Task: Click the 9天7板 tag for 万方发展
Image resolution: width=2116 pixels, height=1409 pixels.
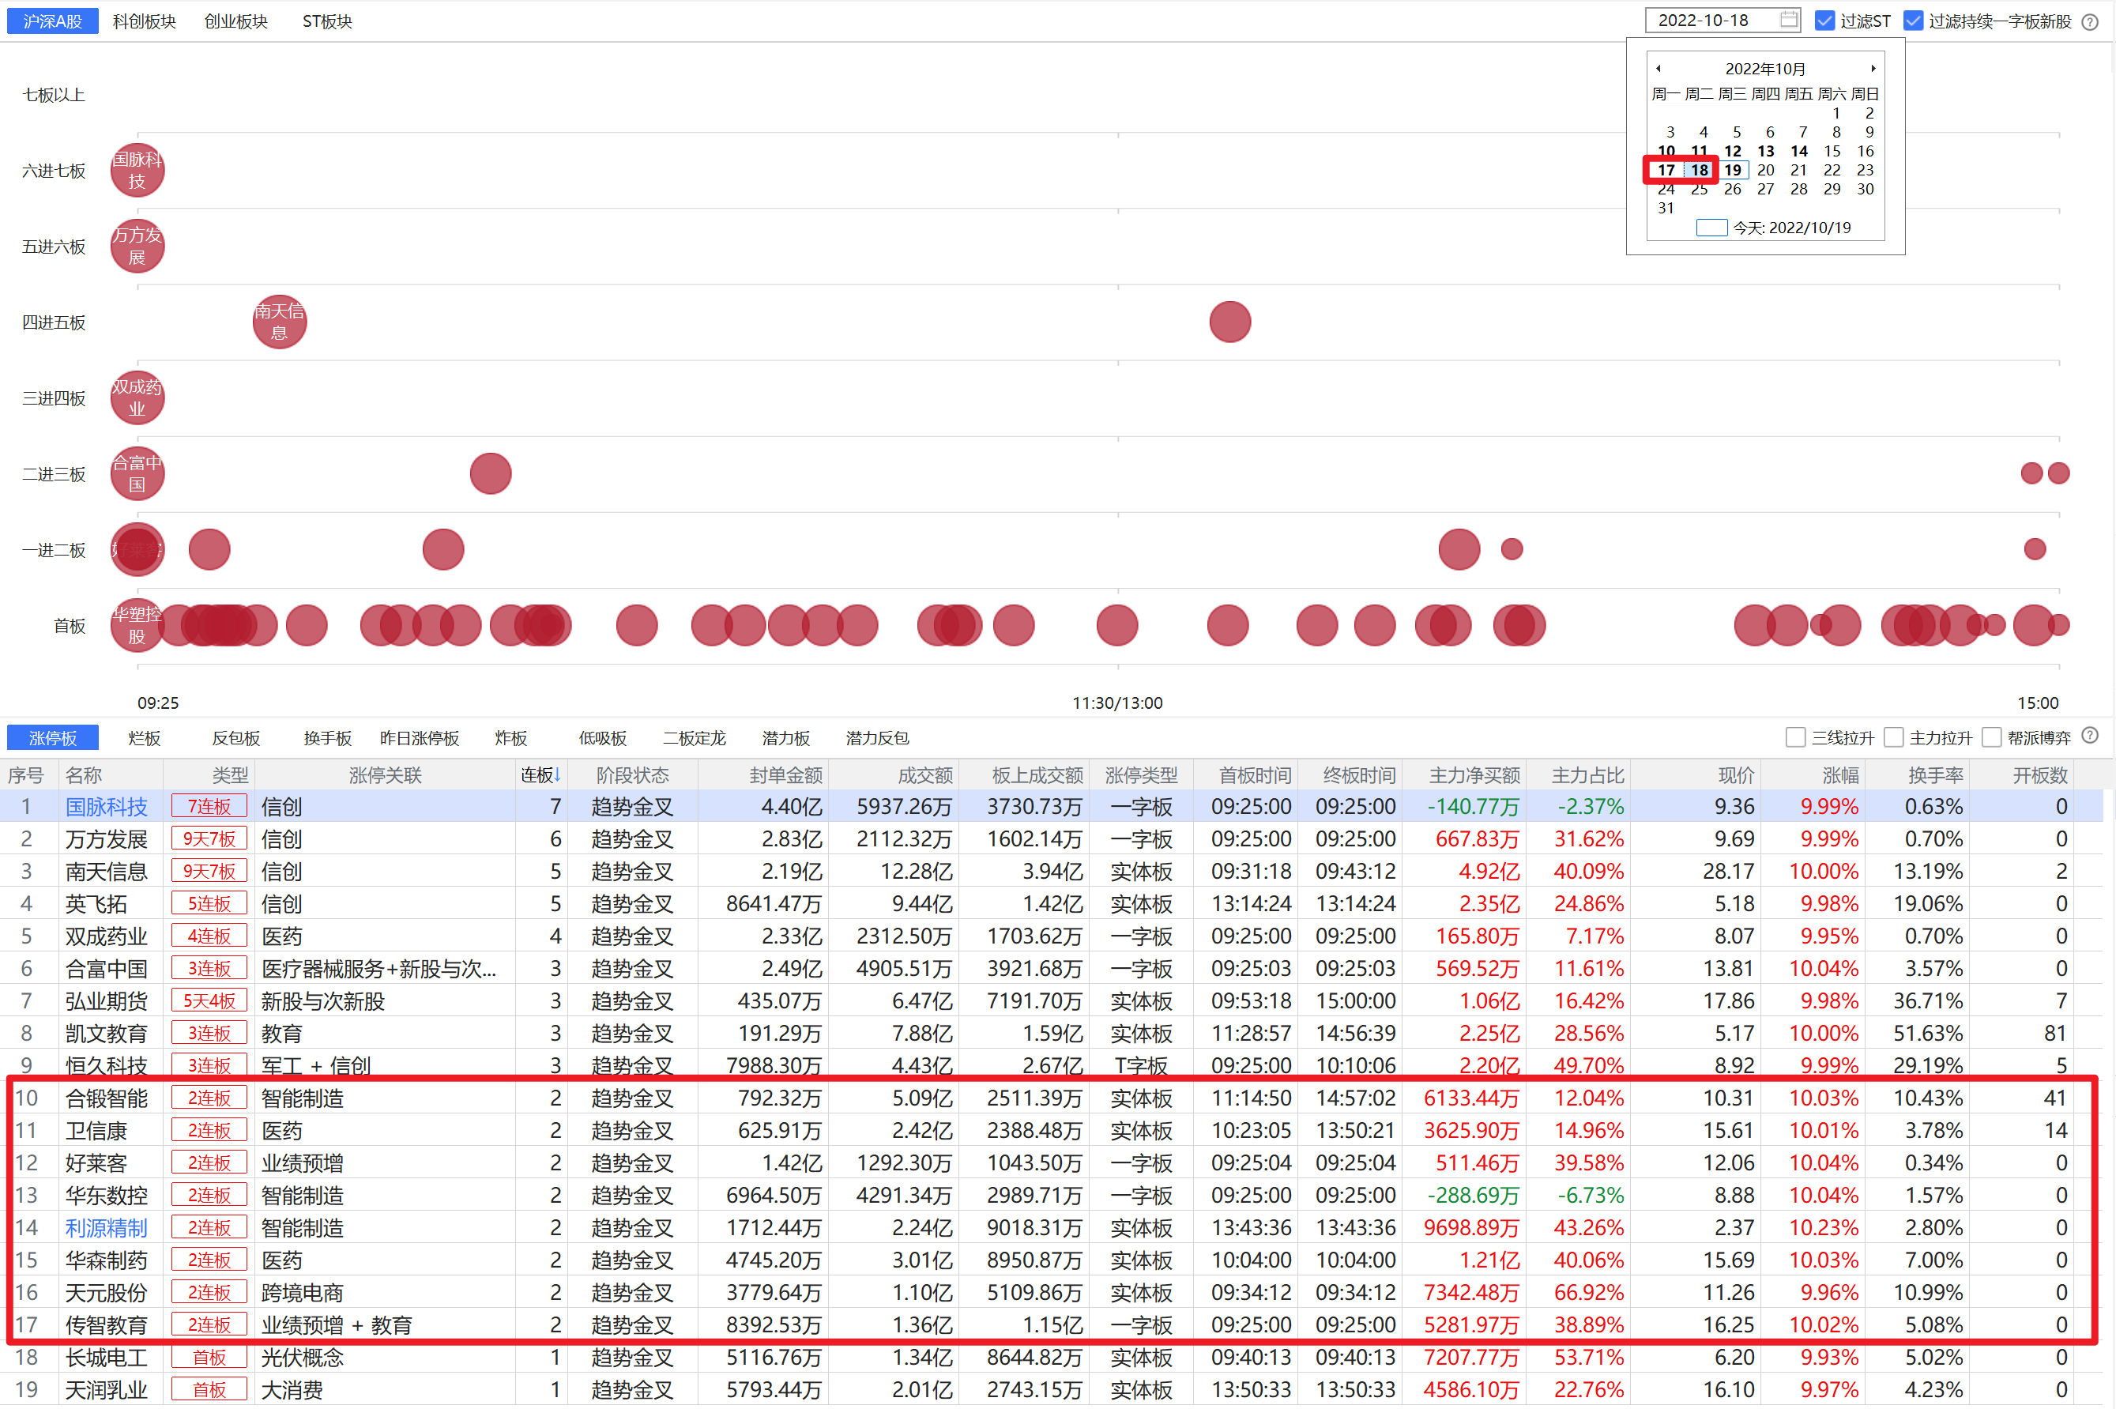Action: point(209,839)
